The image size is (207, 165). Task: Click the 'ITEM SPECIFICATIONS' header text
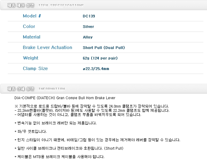[61, 5]
